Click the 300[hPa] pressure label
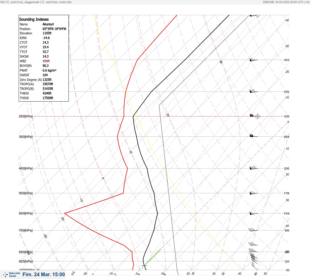Viewport: 311px width, 279px height. [x=26, y=137]
